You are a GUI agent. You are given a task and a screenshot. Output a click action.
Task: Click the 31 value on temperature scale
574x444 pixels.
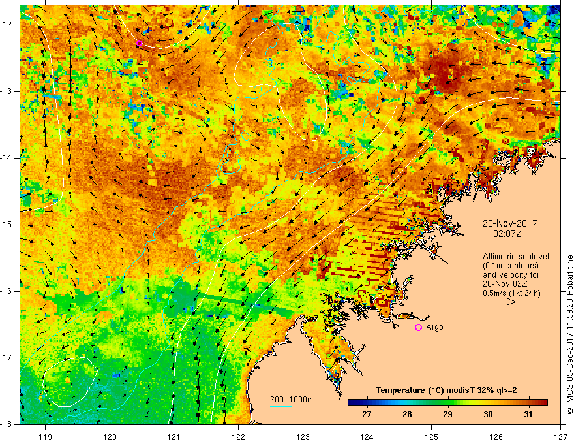click(x=528, y=415)
